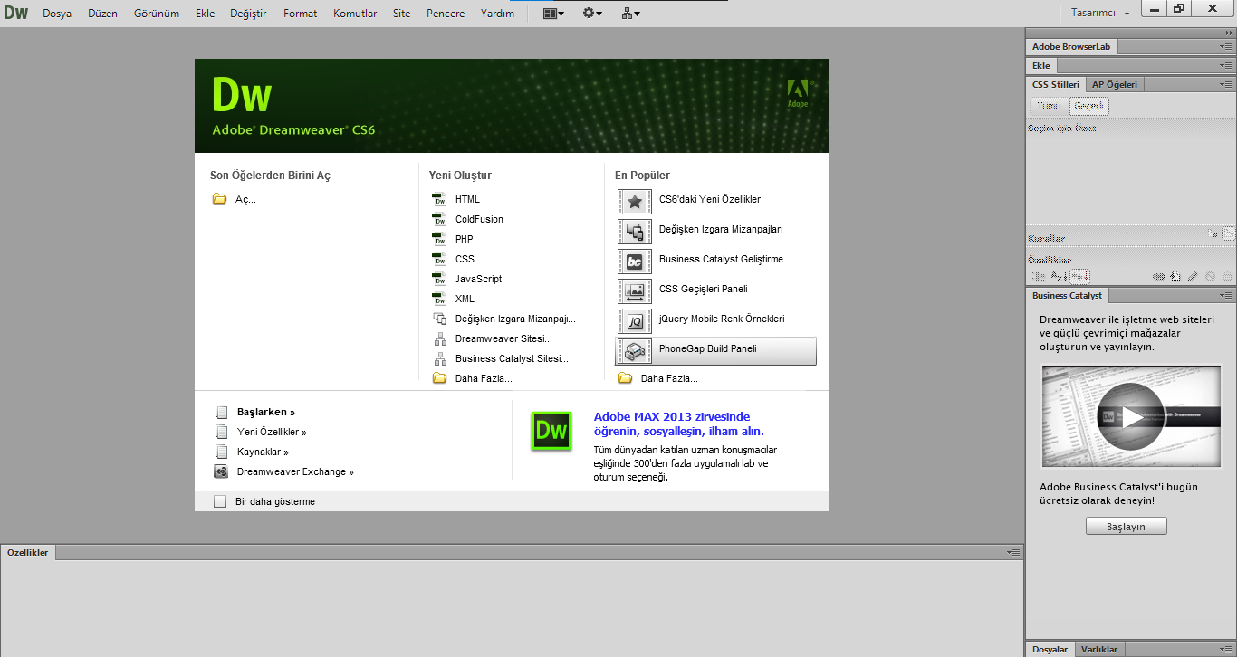
Task: Click the Dreamweaver Sitesi site icon
Action: pos(439,338)
